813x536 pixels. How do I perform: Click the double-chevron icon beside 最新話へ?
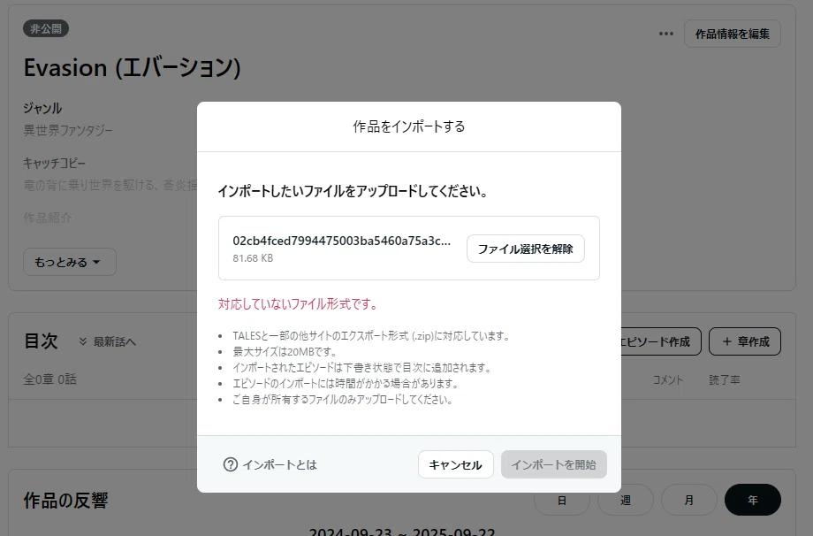click(83, 341)
